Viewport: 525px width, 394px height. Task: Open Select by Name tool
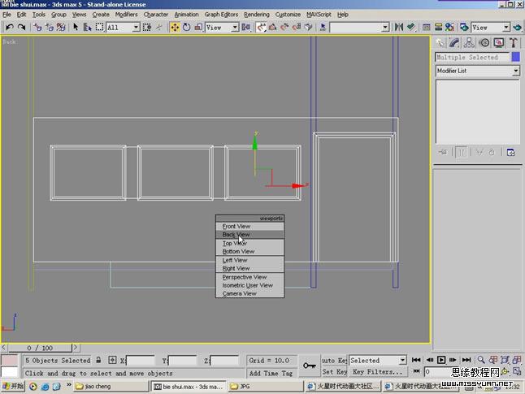coord(88,27)
